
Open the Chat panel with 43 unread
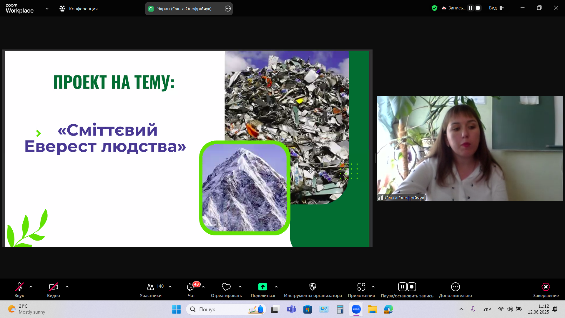191,287
